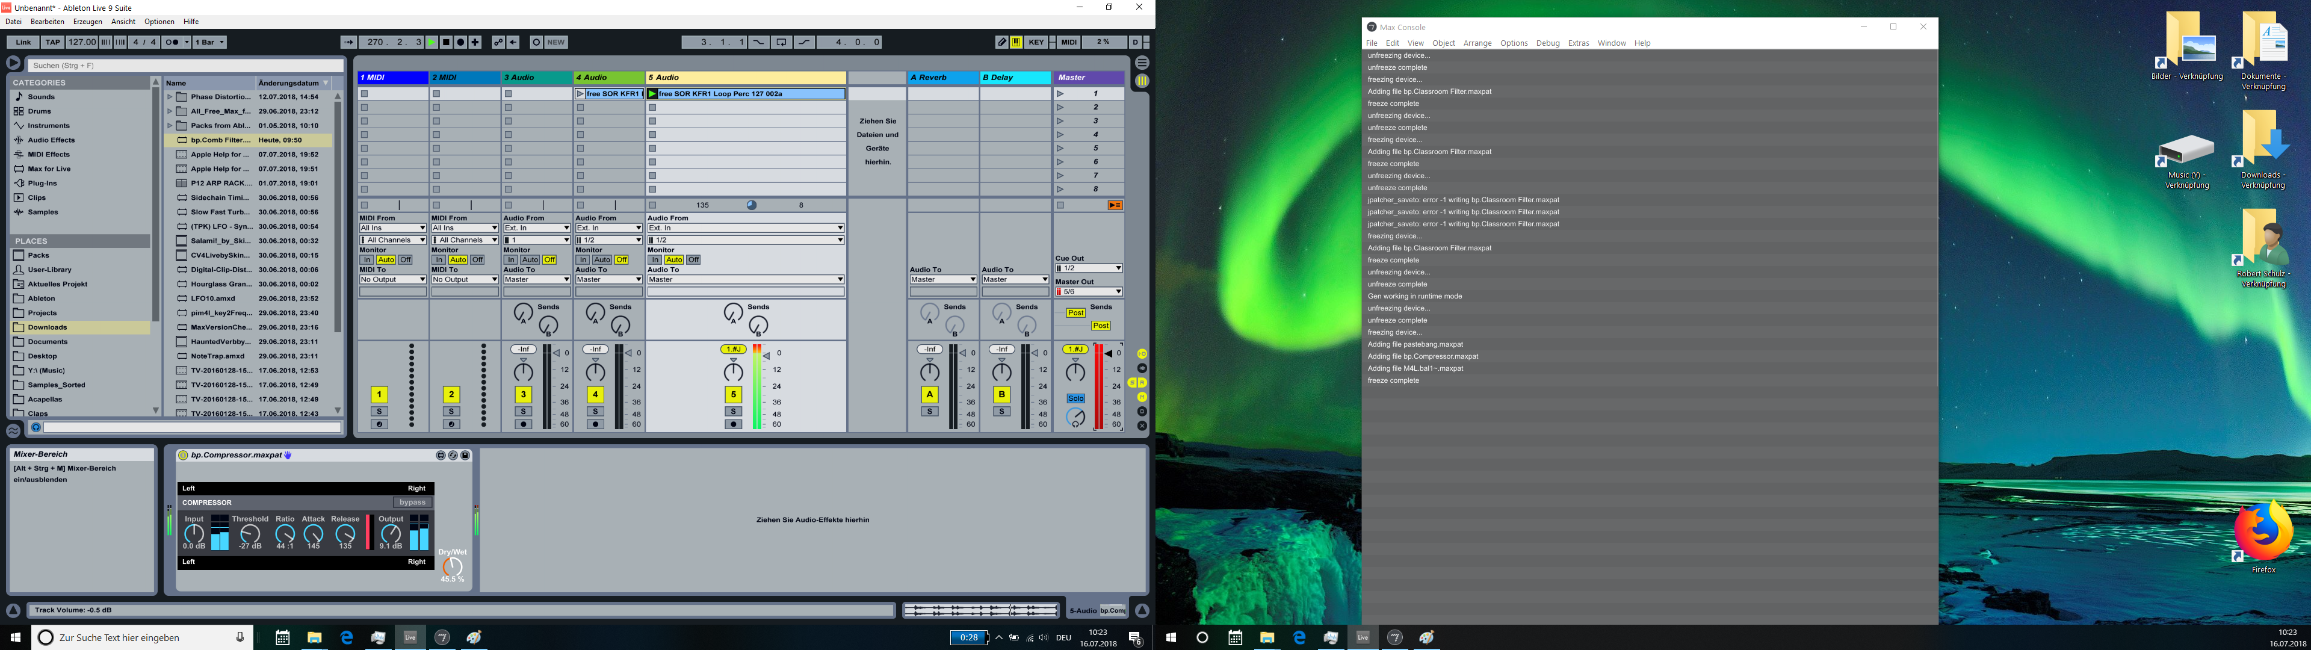Toggle the Draw Mode pencil icon
The image size is (2311, 650).
click(1002, 42)
